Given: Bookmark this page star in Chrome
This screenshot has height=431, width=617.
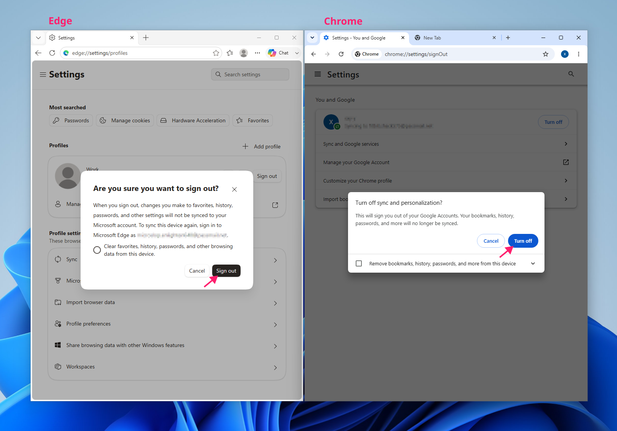Looking at the screenshot, I should pos(546,54).
